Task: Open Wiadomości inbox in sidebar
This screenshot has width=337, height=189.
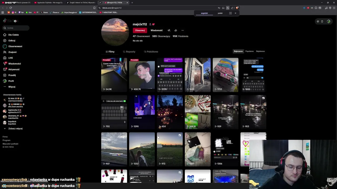Action: tap(12, 64)
